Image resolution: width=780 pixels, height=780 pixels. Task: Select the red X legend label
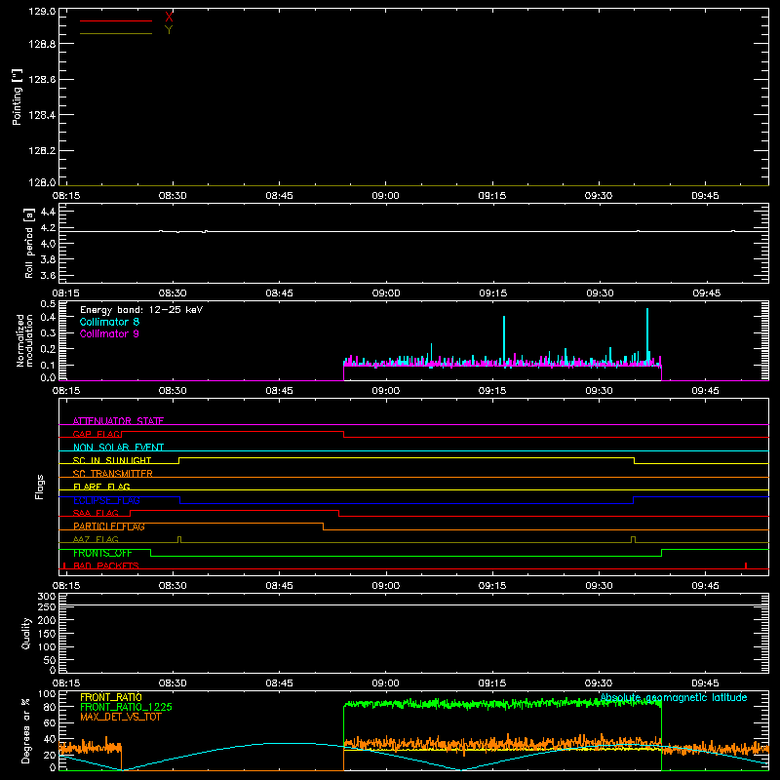[x=169, y=17]
